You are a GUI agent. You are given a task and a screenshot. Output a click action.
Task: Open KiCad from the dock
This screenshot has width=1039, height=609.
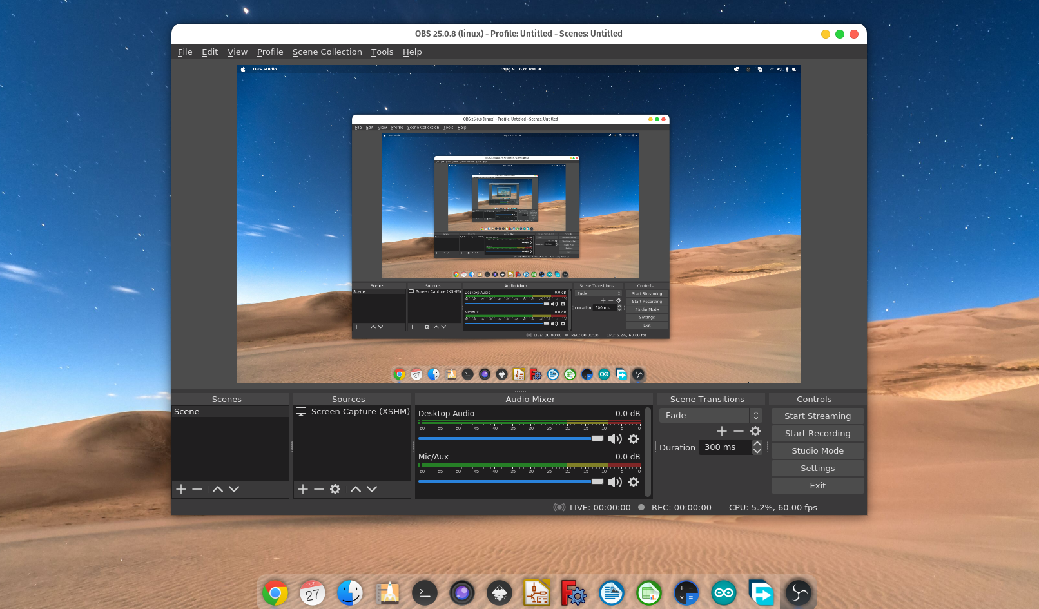[x=537, y=593]
